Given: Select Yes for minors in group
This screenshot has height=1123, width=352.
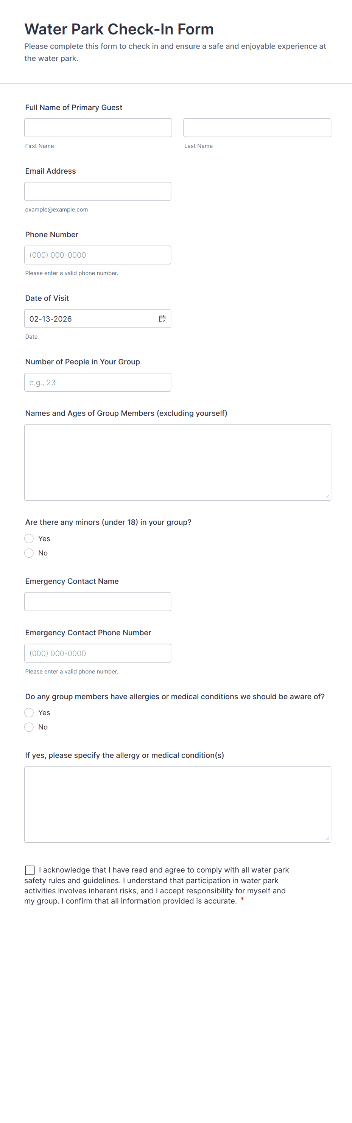Looking at the screenshot, I should pos(29,538).
